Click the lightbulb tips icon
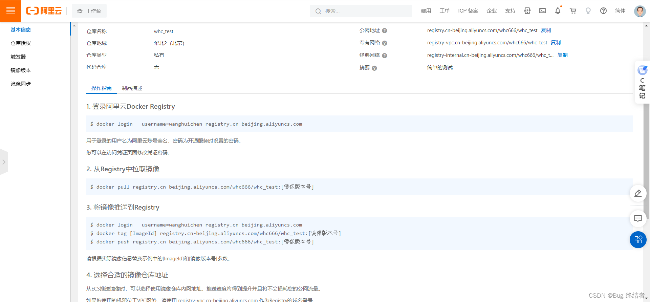The width and height of the screenshot is (650, 302). coord(588,11)
